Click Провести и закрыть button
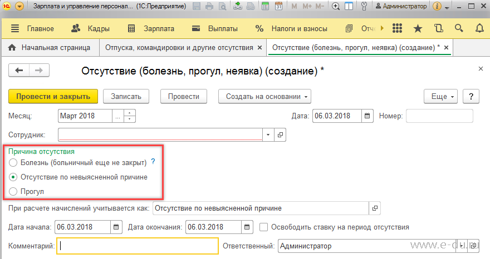Image resolution: width=490 pixels, height=259 pixels. pyautogui.click(x=53, y=96)
